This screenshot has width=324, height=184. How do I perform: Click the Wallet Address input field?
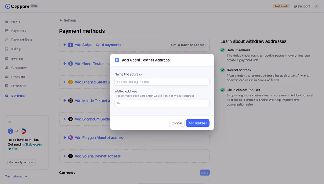(x=162, y=103)
